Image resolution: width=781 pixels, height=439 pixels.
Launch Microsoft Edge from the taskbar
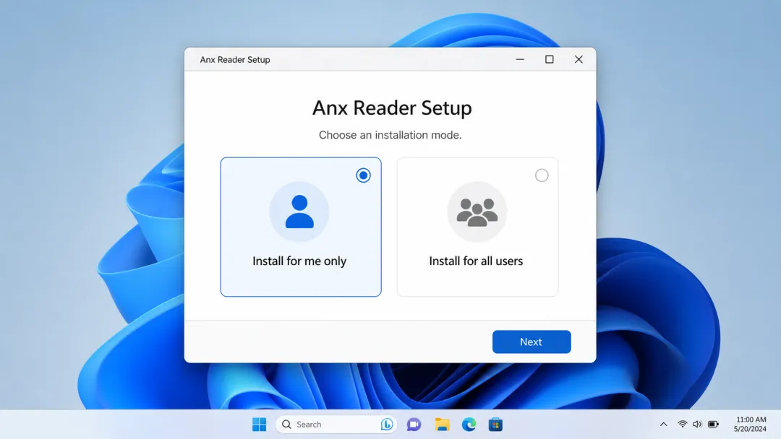469,424
